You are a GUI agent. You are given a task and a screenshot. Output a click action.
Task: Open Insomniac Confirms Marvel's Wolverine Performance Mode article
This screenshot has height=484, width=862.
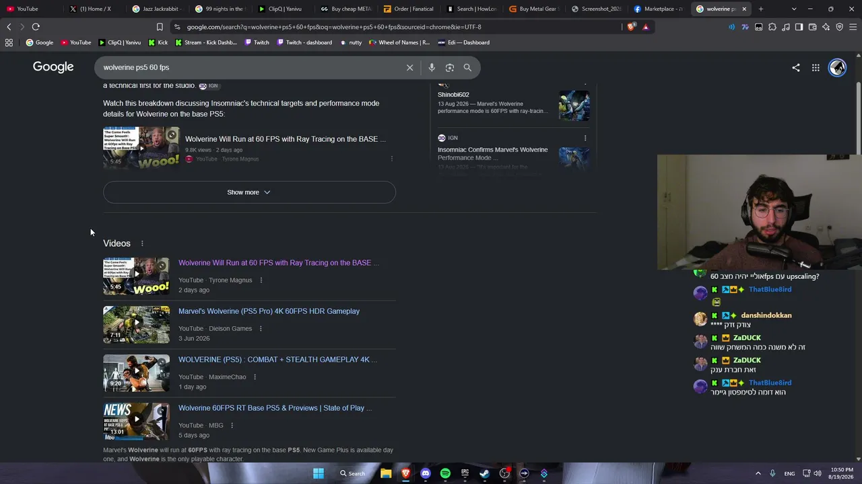coord(493,154)
